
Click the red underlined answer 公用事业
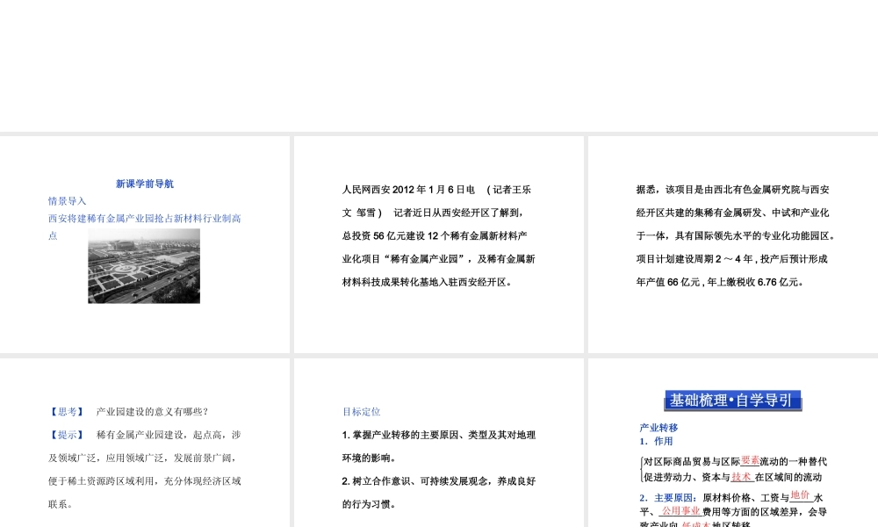point(680,510)
